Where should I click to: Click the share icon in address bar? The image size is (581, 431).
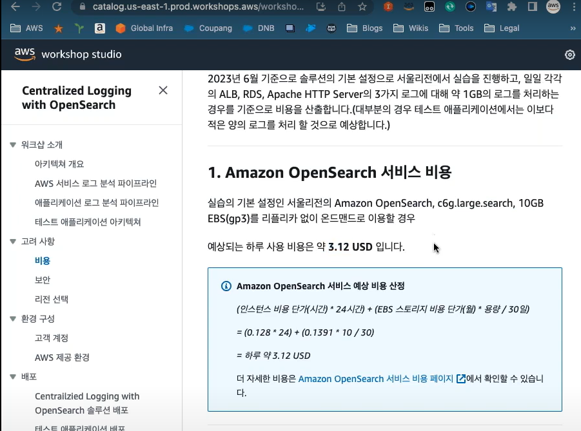[342, 6]
